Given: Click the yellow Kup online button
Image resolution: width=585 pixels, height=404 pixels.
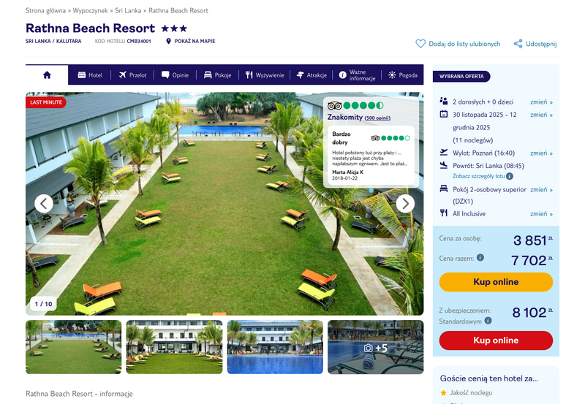Looking at the screenshot, I should click(x=496, y=282).
